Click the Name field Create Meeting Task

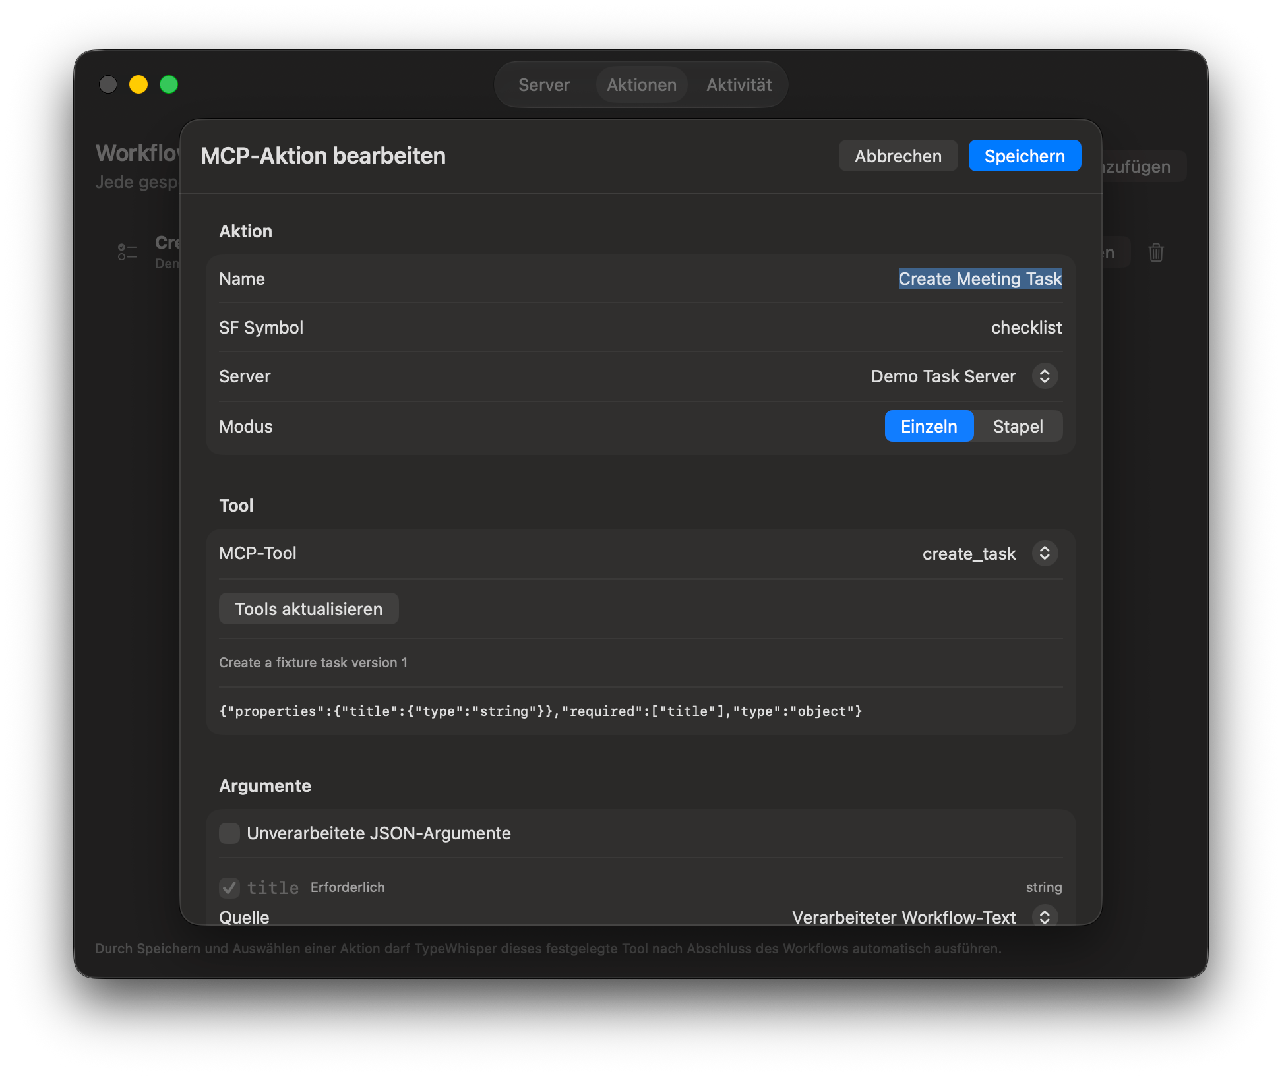(980, 279)
